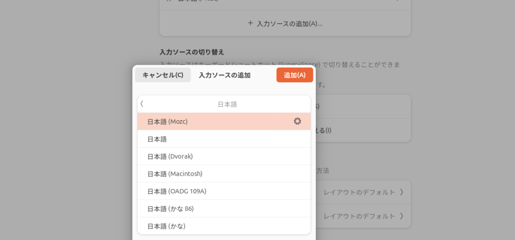Pick 日本語 (Dvorak) from the list

pyautogui.click(x=170, y=156)
